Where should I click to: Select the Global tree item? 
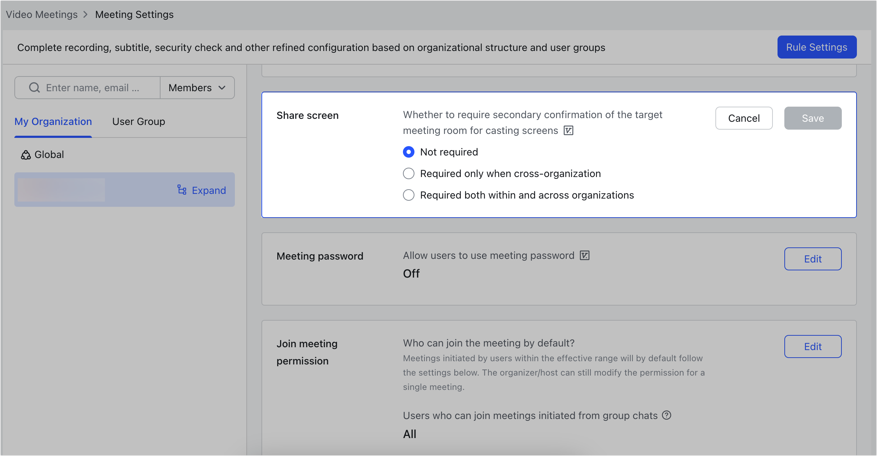click(42, 155)
